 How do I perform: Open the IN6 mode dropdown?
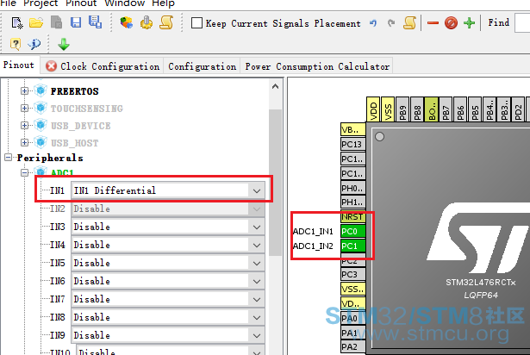[257, 281]
